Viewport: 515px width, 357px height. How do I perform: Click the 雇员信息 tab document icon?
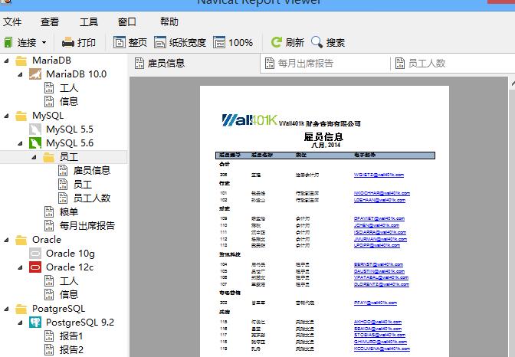(x=139, y=63)
